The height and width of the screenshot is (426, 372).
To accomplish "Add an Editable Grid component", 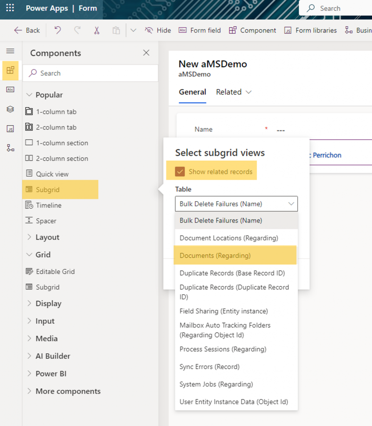I will point(50,271).
